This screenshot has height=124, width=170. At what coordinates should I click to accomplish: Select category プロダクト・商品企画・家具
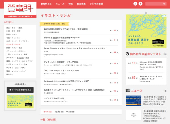18,58
